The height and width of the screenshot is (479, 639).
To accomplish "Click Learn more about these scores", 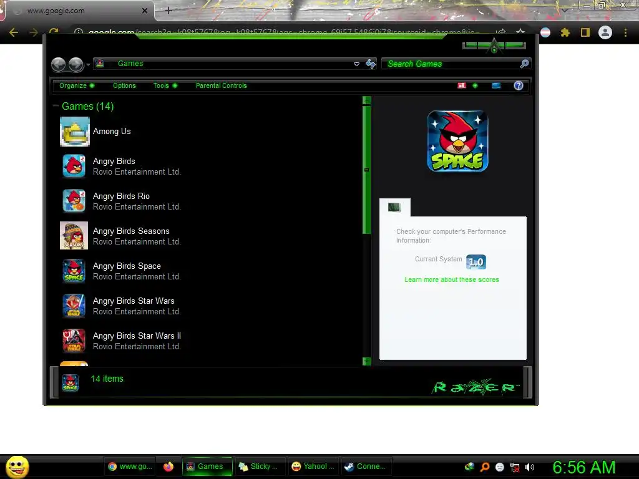I will (452, 279).
